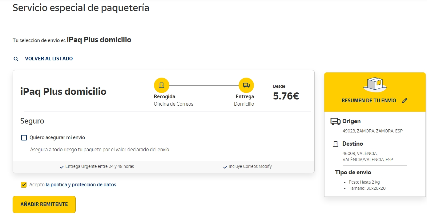The height and width of the screenshot is (219, 427).
Task: Open la política y protección de datos link
Action: click(81, 185)
